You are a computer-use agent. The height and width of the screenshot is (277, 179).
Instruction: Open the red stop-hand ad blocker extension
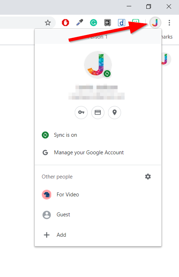click(65, 23)
